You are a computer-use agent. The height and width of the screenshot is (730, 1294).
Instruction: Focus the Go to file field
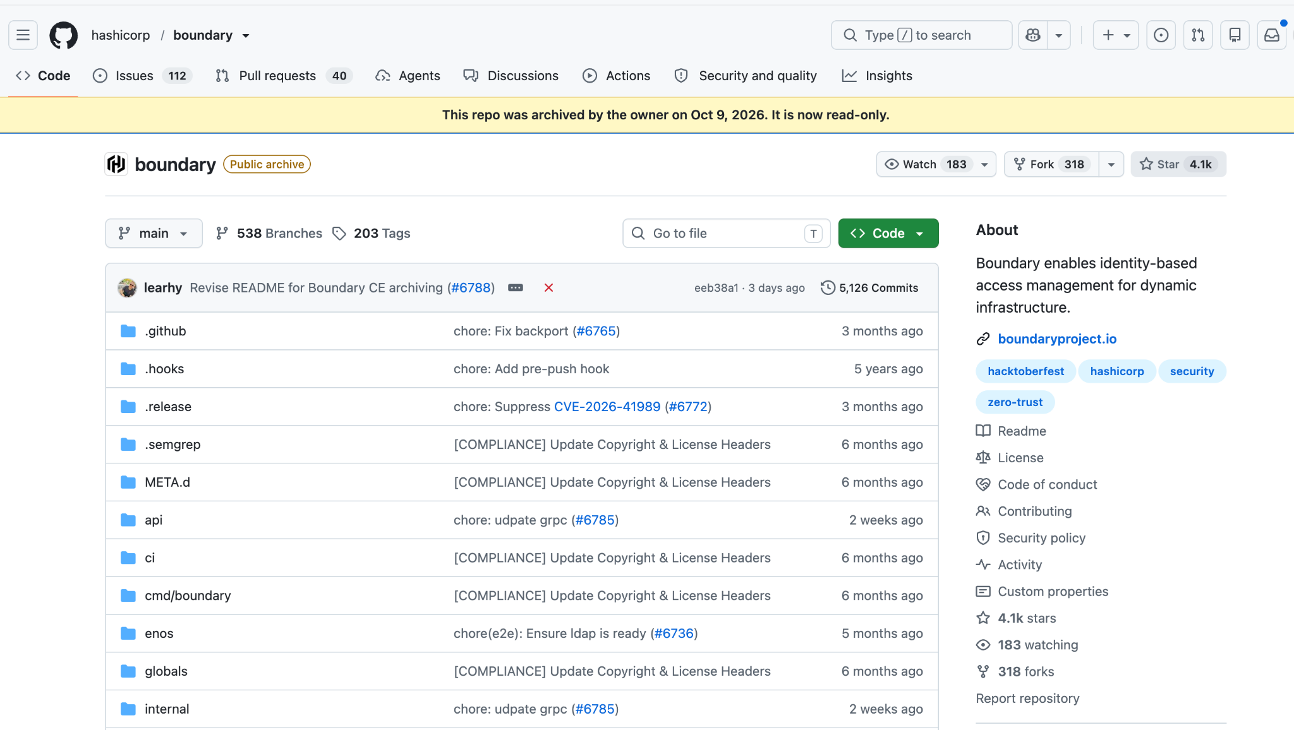coord(727,234)
